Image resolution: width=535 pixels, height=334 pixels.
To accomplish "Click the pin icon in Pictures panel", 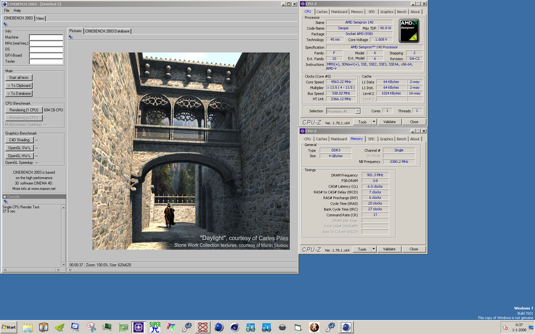I will click(x=71, y=37).
